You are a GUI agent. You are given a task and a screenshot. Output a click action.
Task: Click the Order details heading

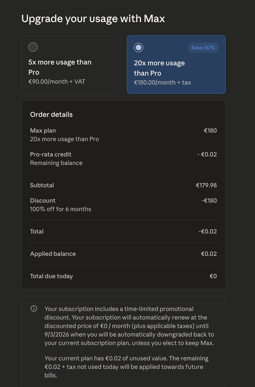tap(51, 114)
